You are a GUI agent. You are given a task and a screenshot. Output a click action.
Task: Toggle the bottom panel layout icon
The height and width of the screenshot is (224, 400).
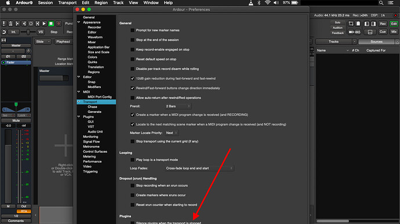[370, 32]
